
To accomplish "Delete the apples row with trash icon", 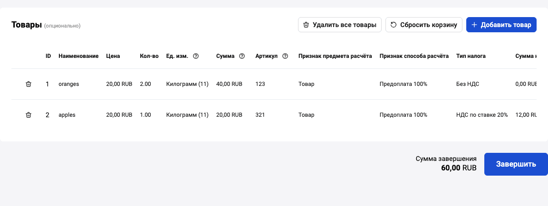I will pos(29,115).
